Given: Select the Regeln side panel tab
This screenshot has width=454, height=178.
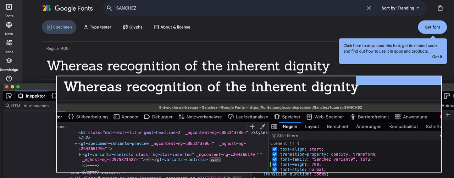Looking at the screenshot, I should [290, 126].
